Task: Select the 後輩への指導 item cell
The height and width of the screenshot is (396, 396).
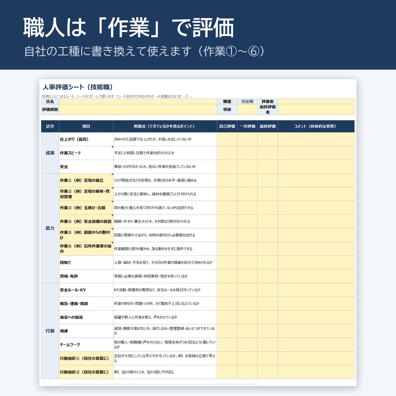Action: point(86,317)
